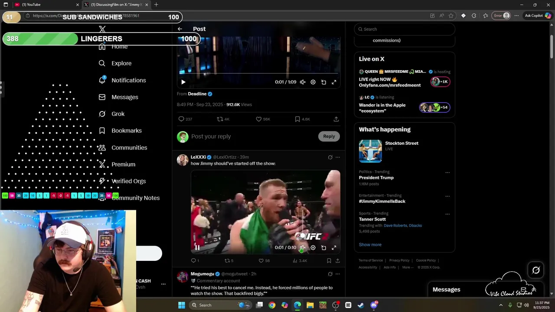Image resolution: width=555 pixels, height=312 pixels.
Task: View analytics showing 3.4K views
Action: click(x=300, y=261)
